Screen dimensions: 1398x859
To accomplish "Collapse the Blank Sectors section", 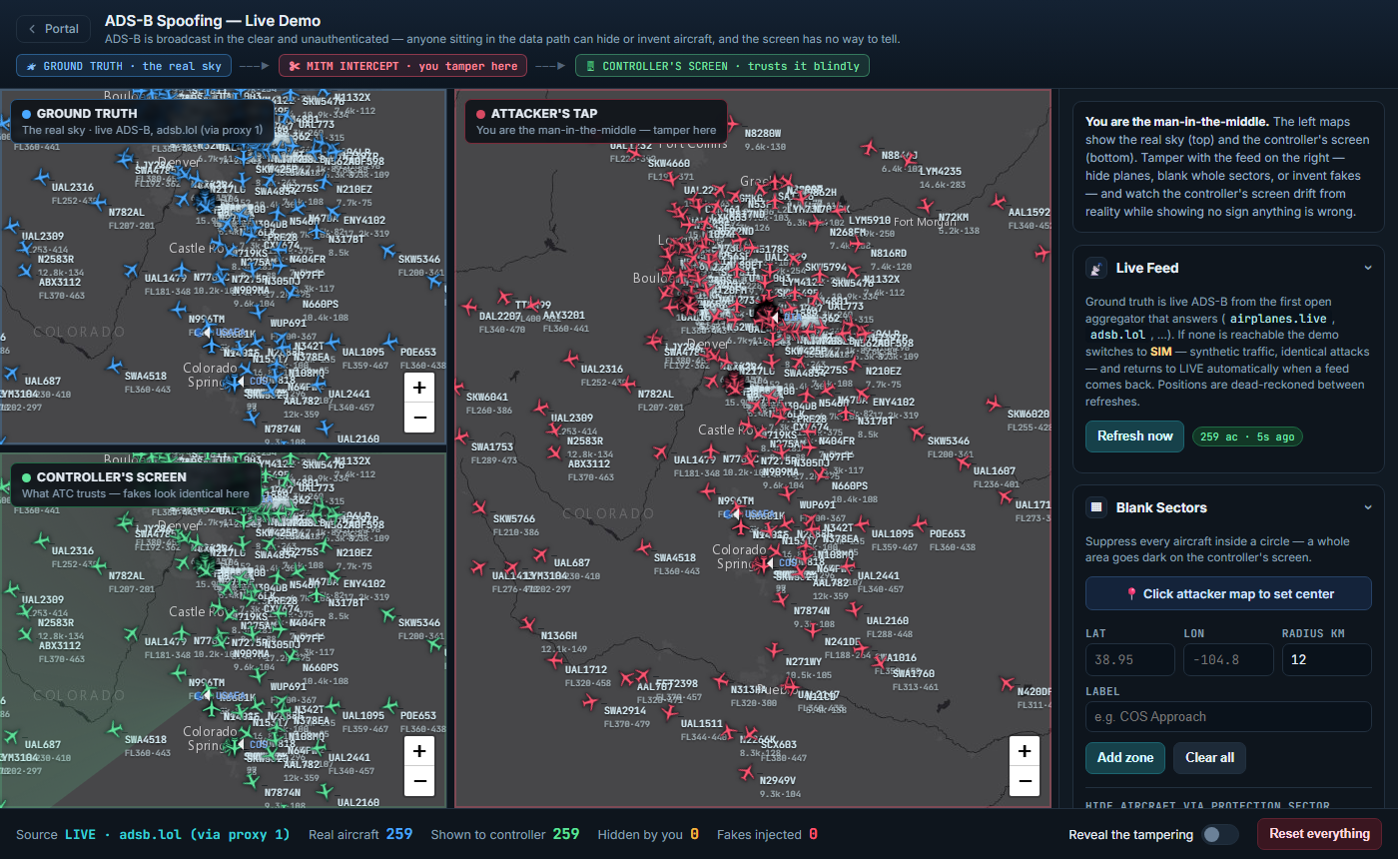I will 1368,507.
